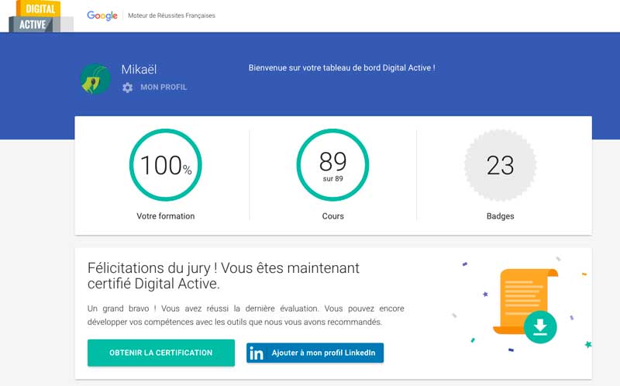Click the LinkedIn 'in' icon on button
This screenshot has height=386, width=620.
tap(257, 353)
